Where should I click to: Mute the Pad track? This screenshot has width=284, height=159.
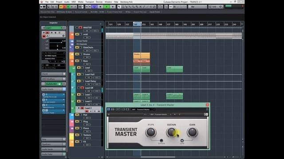77,115
